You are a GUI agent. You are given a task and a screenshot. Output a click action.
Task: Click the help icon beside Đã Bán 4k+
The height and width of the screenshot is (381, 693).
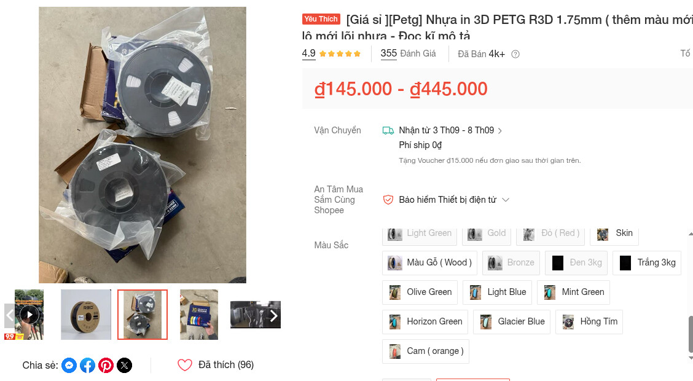click(x=515, y=54)
